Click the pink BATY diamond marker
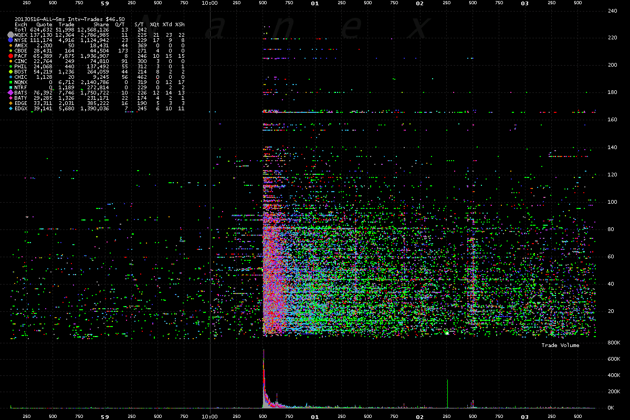The width and height of the screenshot is (630, 420). pos(10,98)
